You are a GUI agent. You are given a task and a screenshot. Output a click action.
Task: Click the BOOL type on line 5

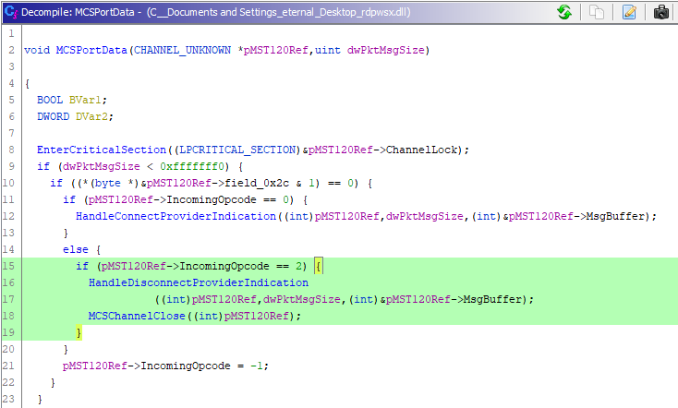(x=50, y=100)
